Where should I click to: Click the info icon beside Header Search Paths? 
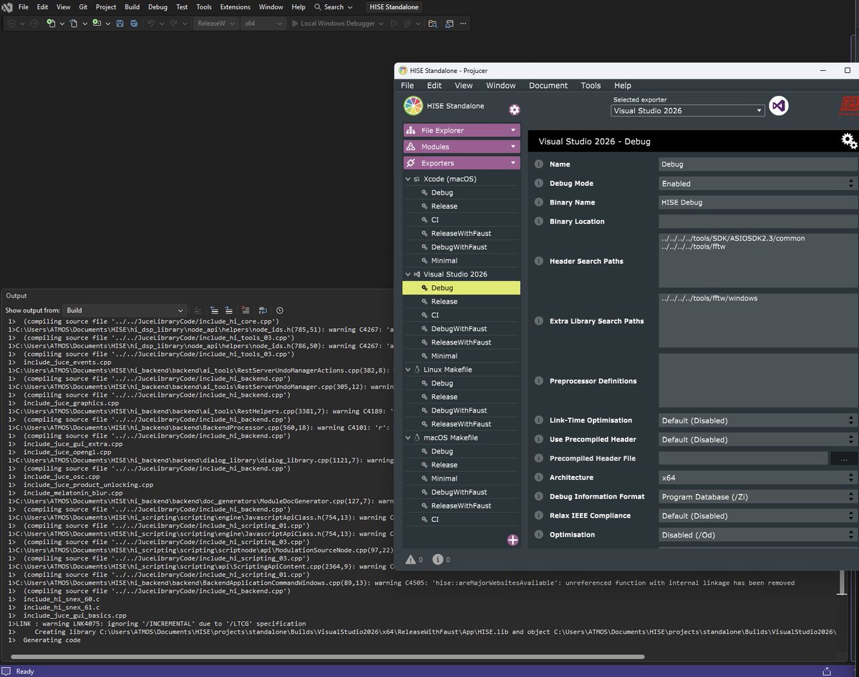[x=539, y=261]
